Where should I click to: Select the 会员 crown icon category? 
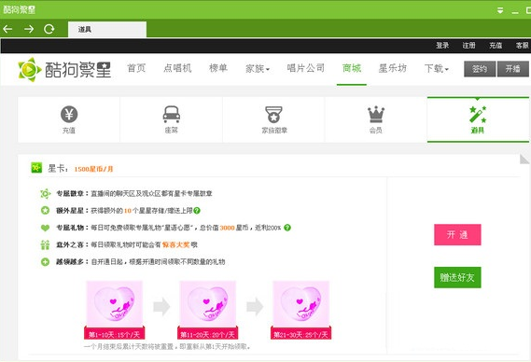click(x=376, y=119)
